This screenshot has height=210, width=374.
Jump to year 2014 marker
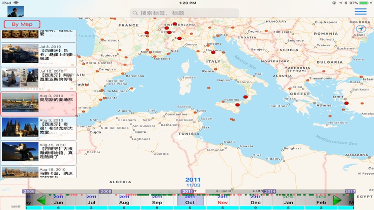[270, 191]
